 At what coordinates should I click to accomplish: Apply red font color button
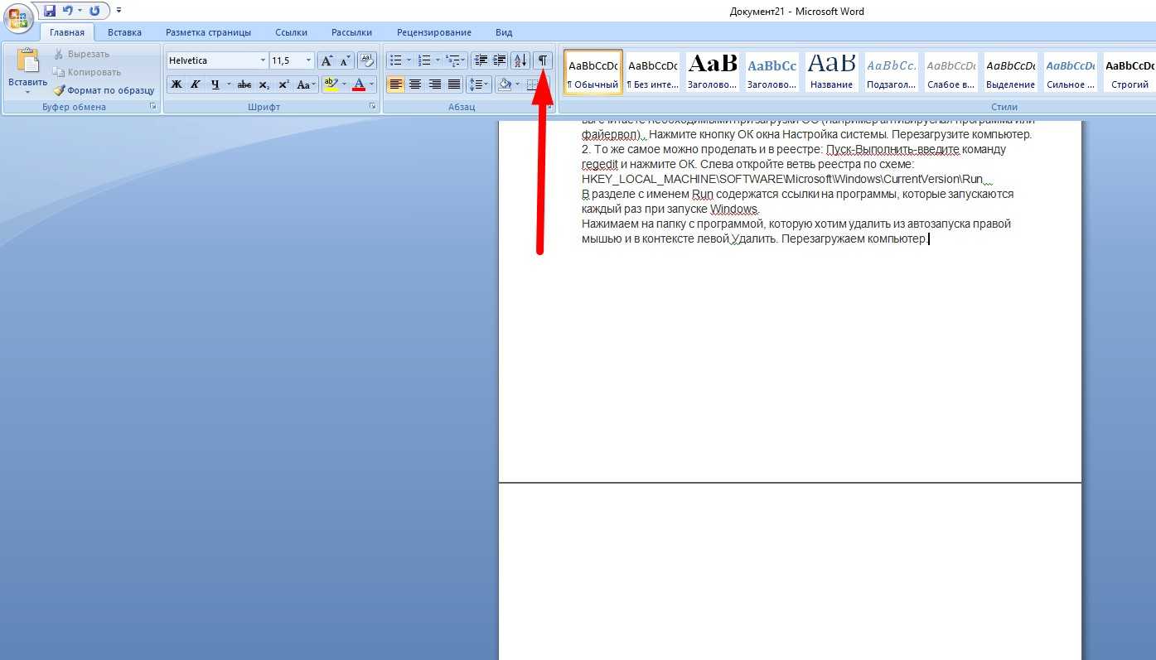pos(359,84)
